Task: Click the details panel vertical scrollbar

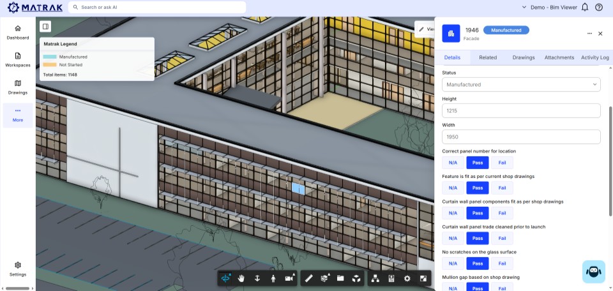Action: (610, 161)
